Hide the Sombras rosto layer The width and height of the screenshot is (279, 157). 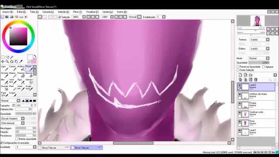point(240,113)
